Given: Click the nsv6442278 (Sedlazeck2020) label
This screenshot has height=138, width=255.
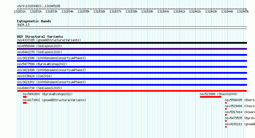Looking at the screenshot, I should pos(40,52).
